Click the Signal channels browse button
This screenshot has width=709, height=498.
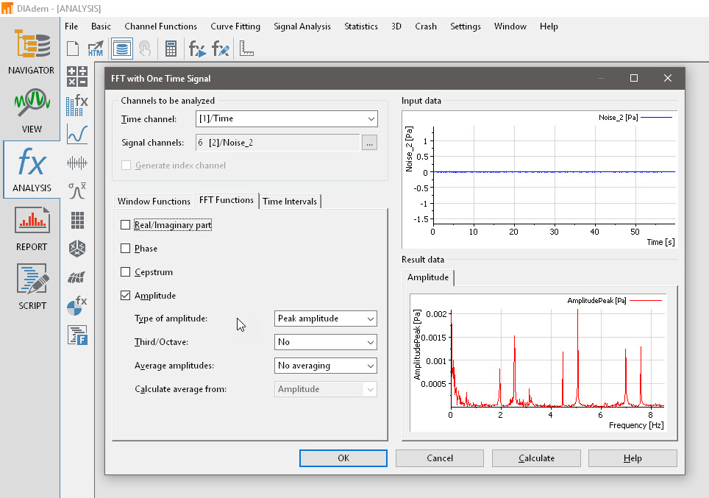pos(370,143)
